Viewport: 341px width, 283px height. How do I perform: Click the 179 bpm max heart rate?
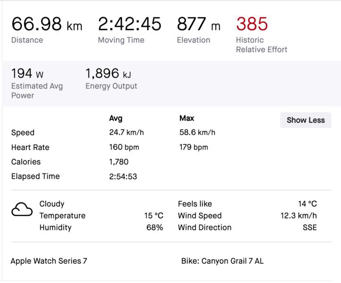(x=194, y=147)
